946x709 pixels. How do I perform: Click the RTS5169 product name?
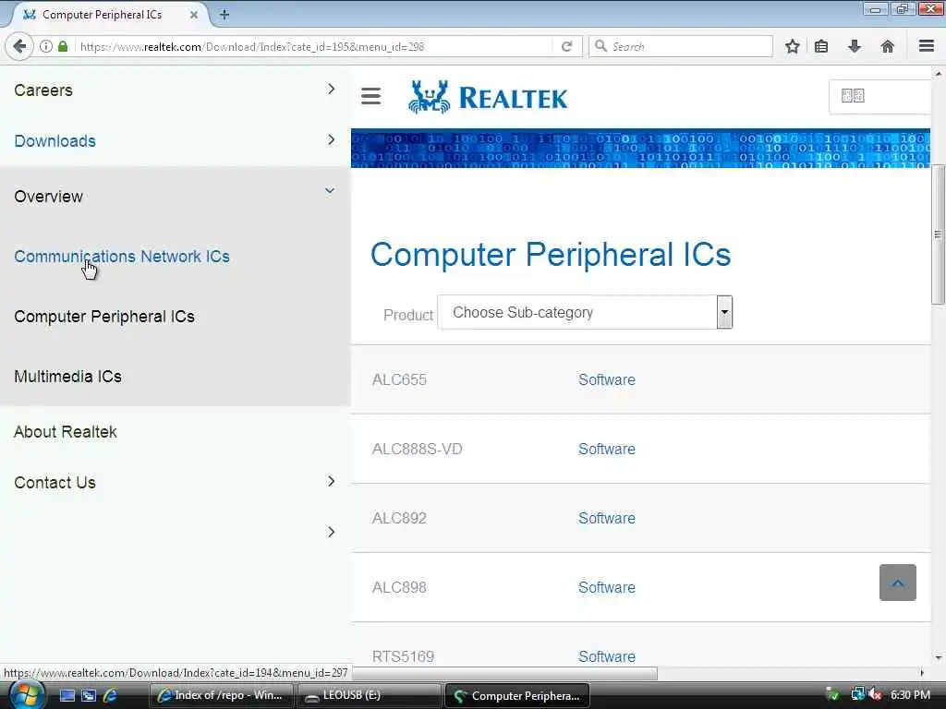click(x=403, y=656)
